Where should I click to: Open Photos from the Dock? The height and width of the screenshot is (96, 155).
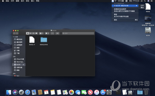click(x=71, y=92)
